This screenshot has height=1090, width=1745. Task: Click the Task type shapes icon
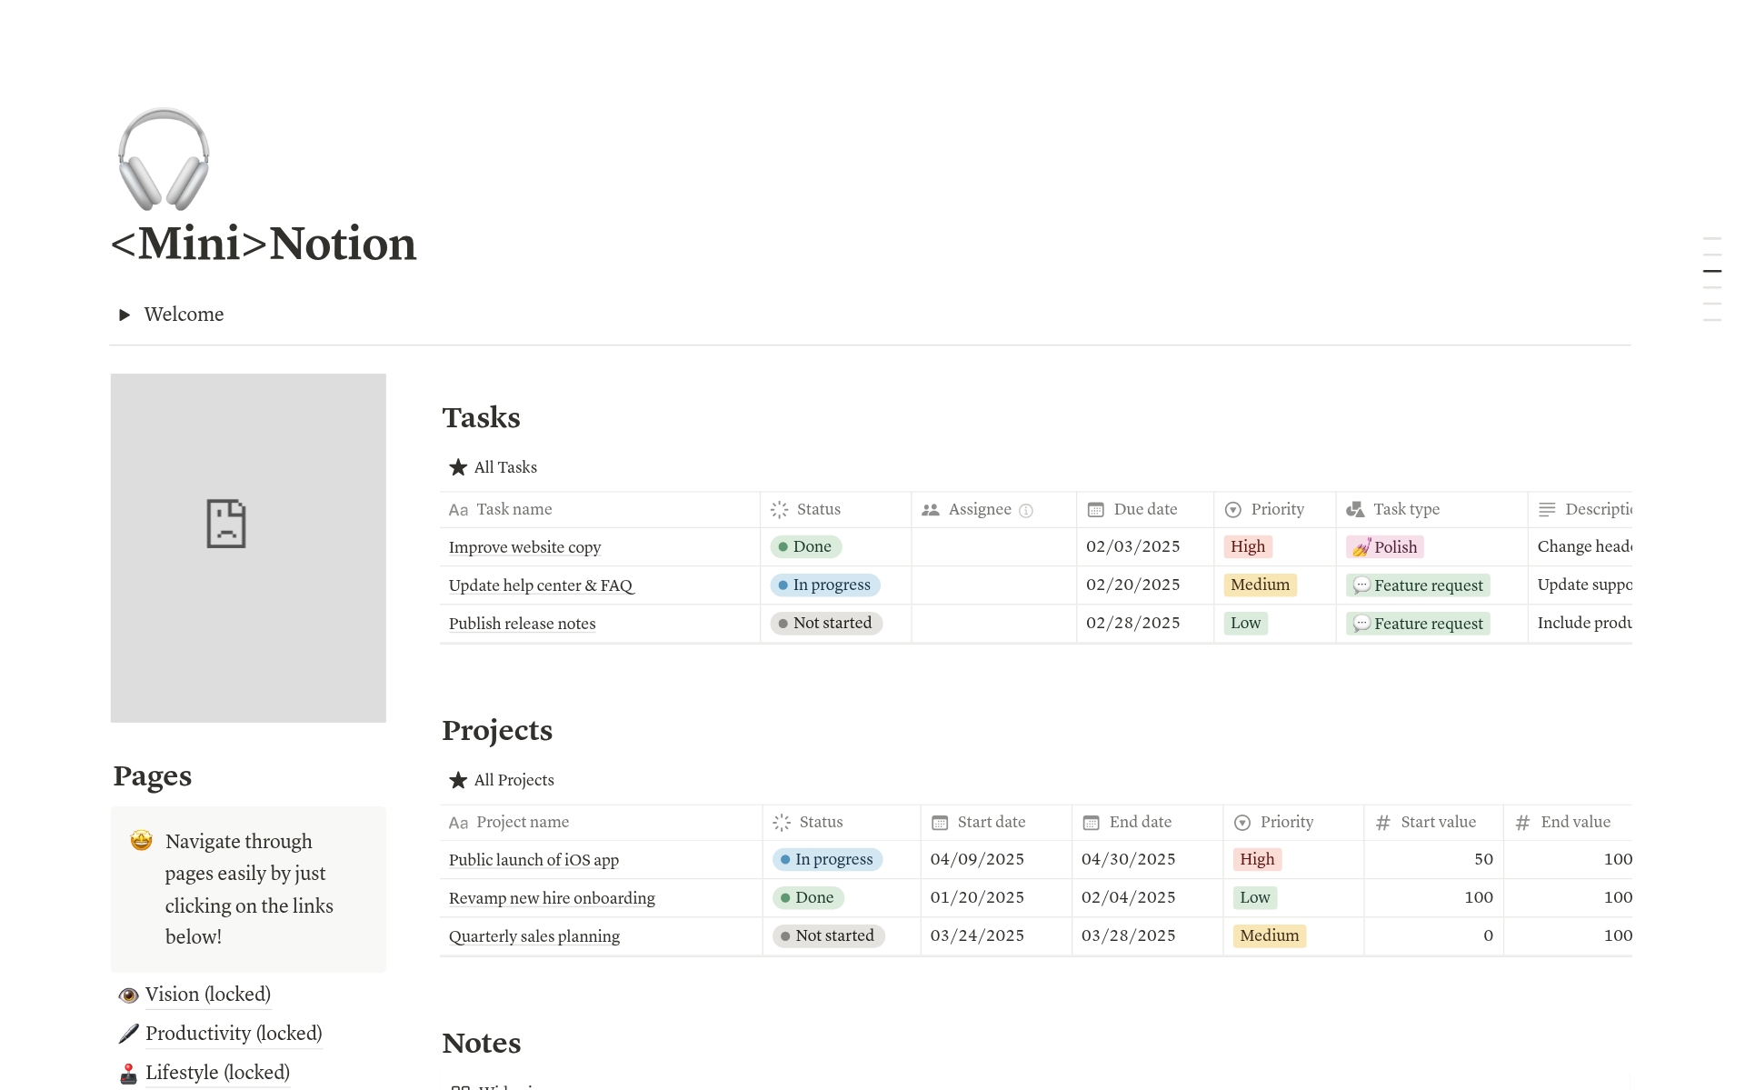coord(1355,510)
